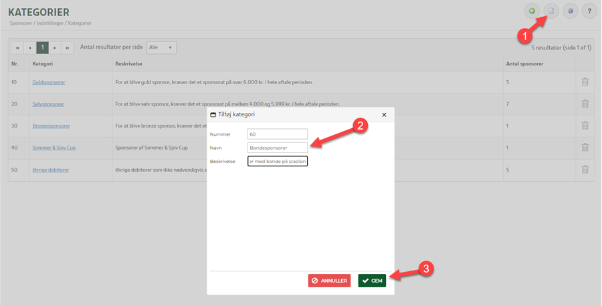
Task: Click the new category document icon
Action: 550,11
